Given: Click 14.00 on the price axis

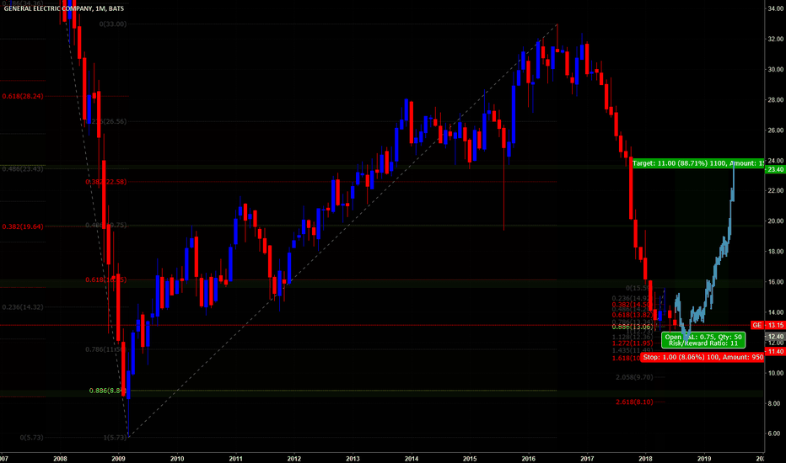Looking at the screenshot, I should point(776,312).
